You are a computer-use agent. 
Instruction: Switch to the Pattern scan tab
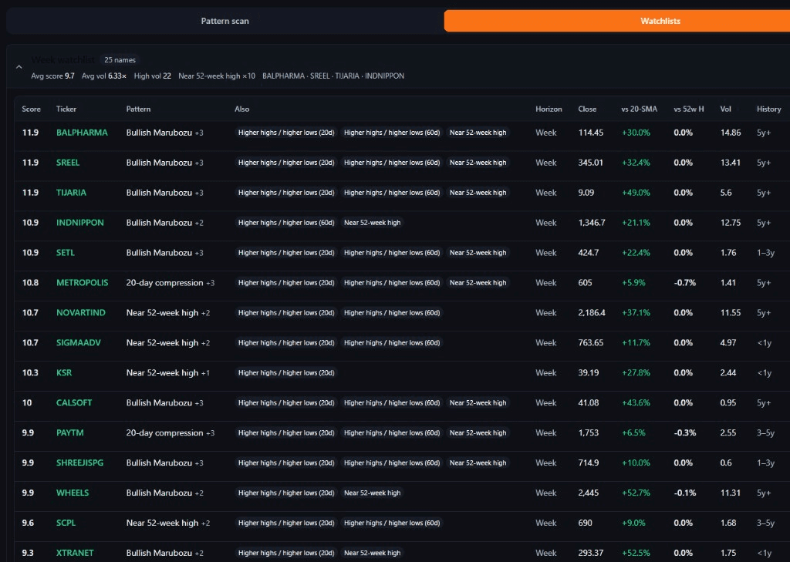[x=225, y=21]
